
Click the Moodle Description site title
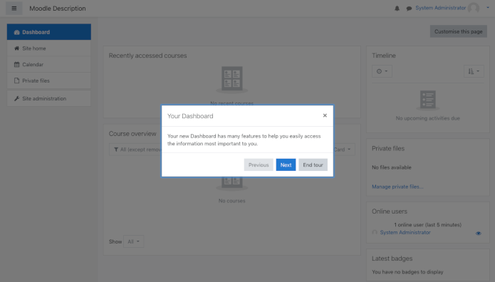click(58, 9)
